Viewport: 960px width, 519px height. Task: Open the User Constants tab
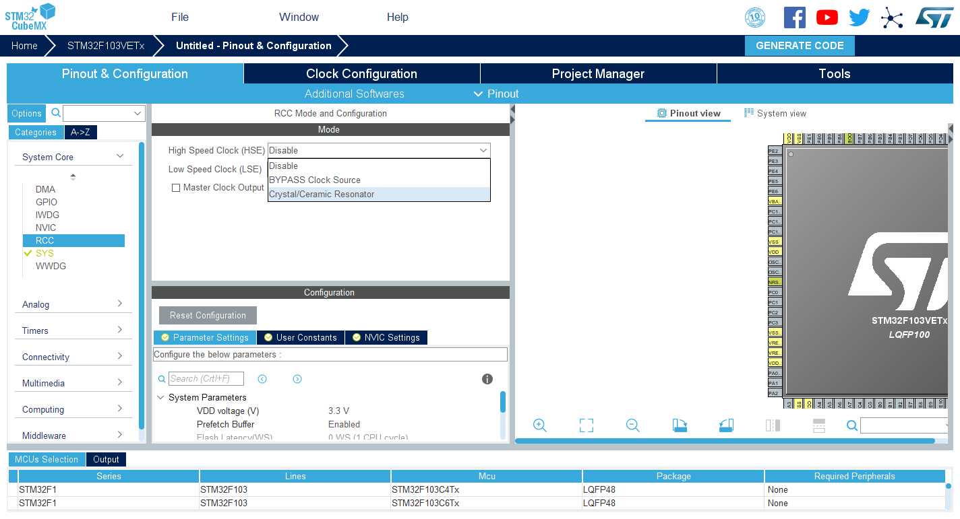(x=300, y=337)
